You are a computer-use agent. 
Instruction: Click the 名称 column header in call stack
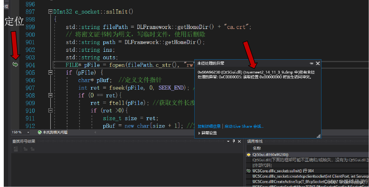[x=257, y=148]
